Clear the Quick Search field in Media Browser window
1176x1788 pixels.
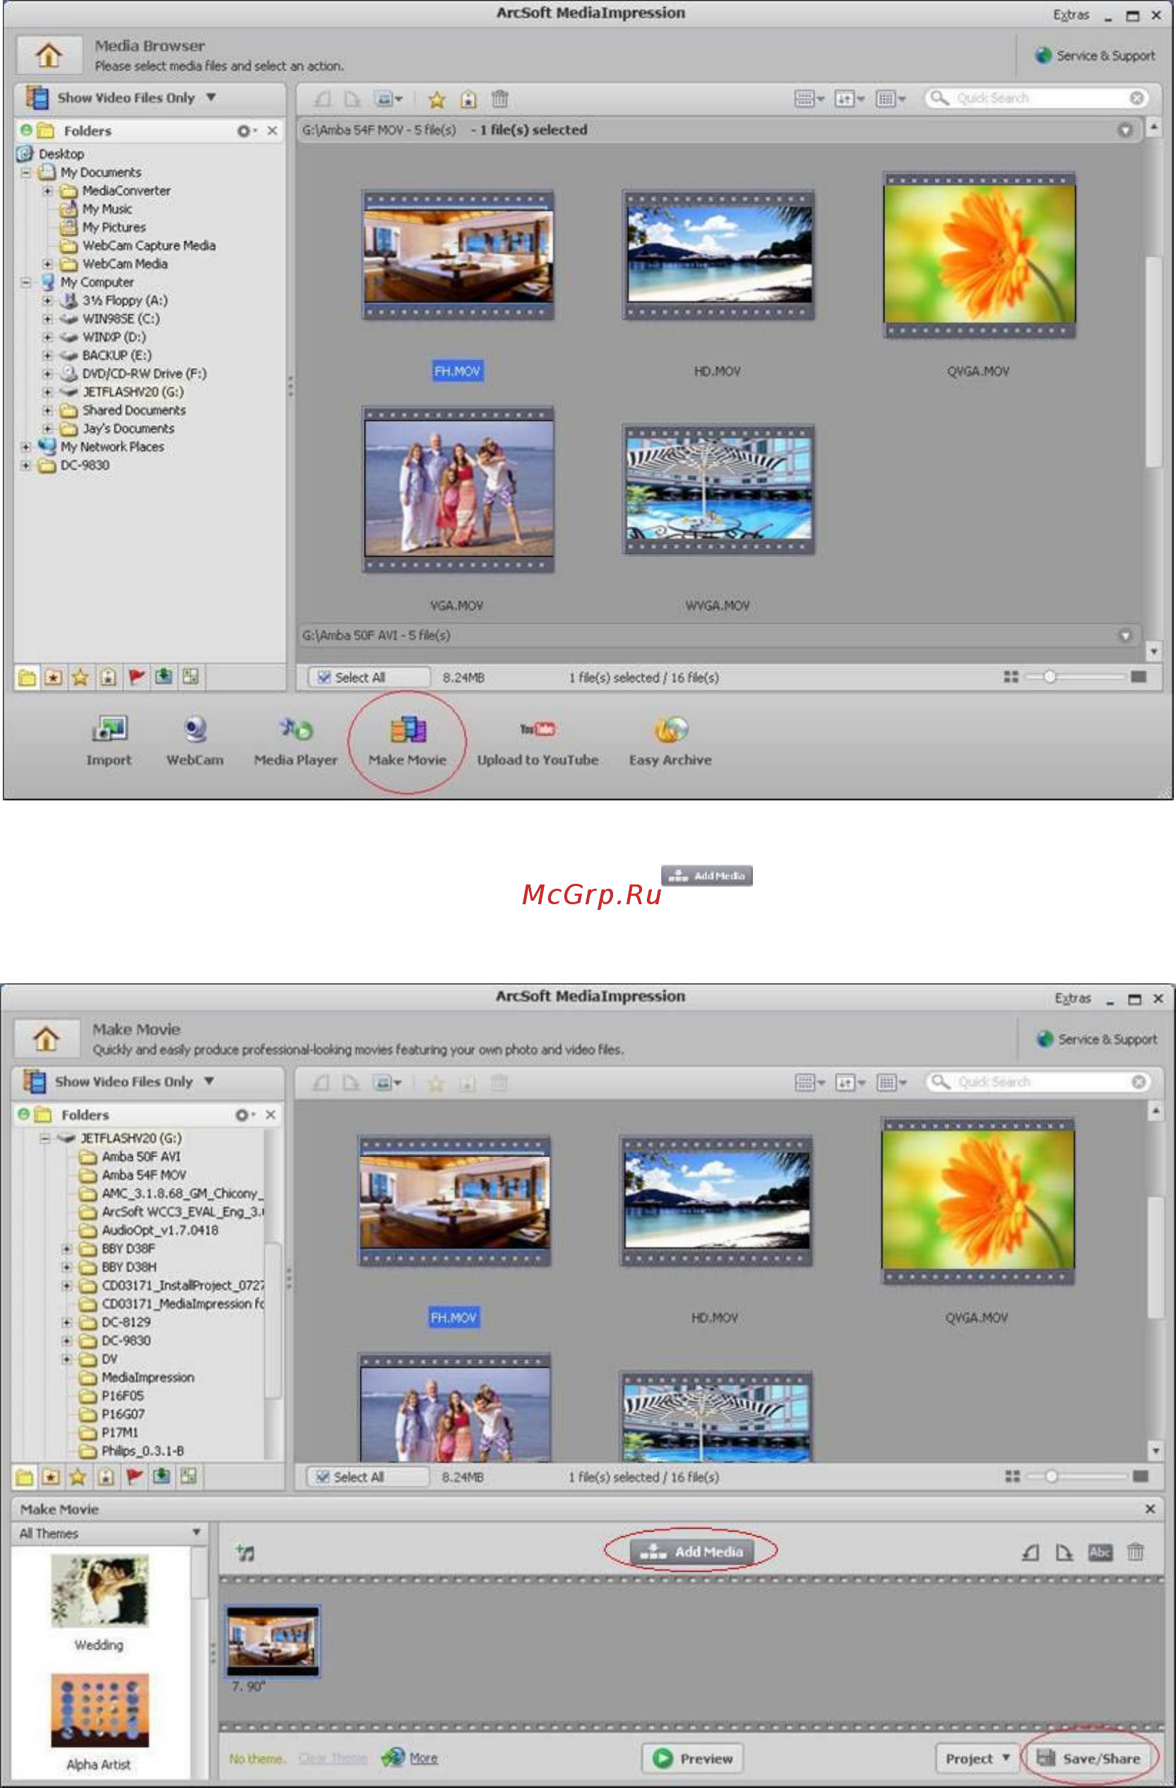tap(1137, 97)
